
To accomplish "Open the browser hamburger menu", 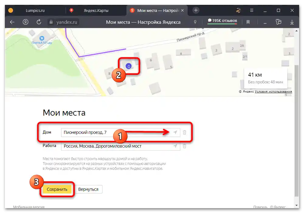I will click(252, 10).
